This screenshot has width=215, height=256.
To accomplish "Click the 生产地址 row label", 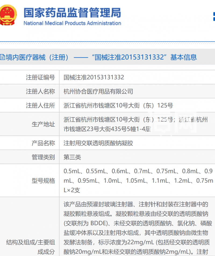I will [43, 124].
